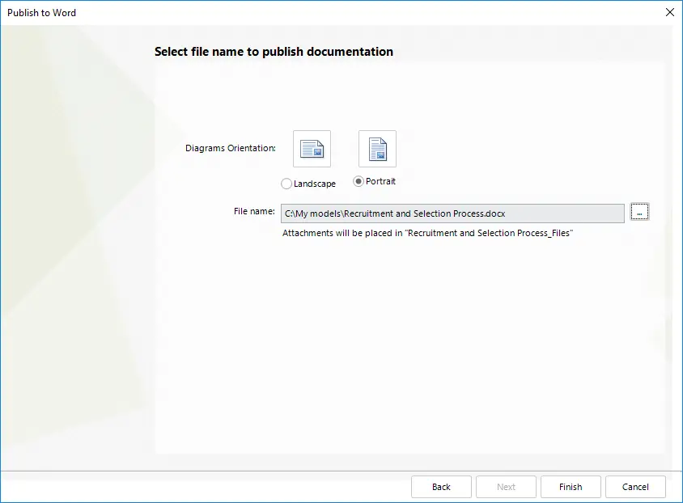683x503 pixels.
Task: Click the Diagrams Orientation label
Action: click(231, 148)
